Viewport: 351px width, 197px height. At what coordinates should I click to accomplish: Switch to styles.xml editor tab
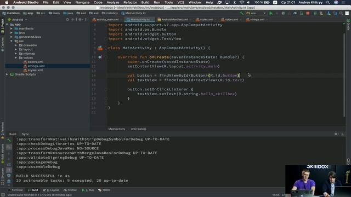pos(206,20)
